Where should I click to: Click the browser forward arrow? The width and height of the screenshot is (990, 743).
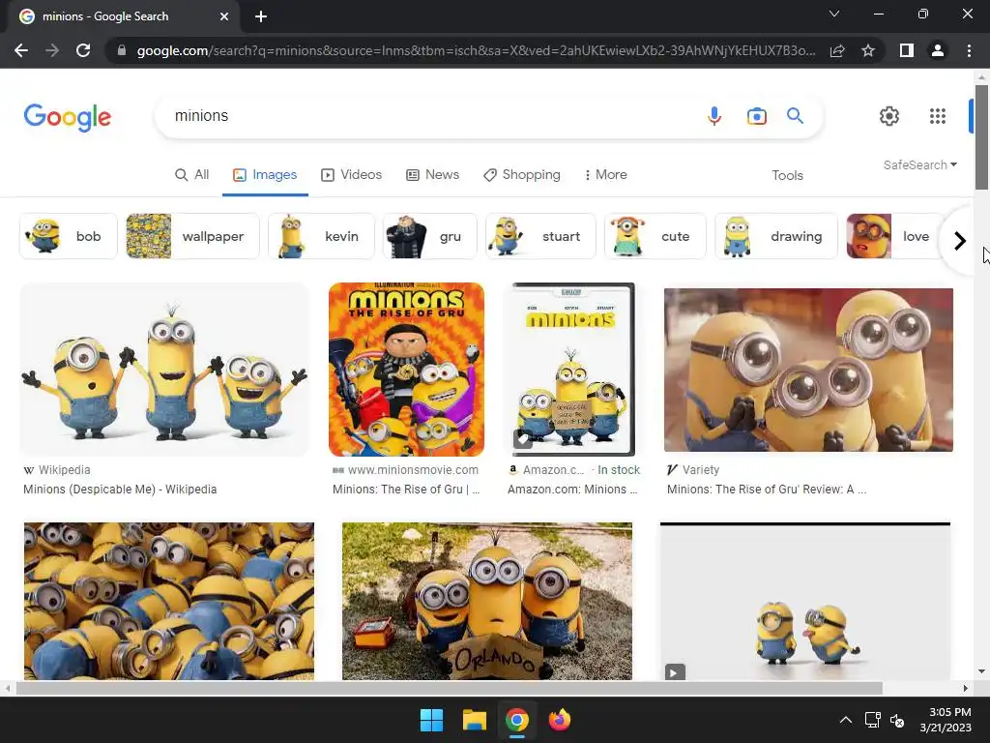[x=52, y=50]
